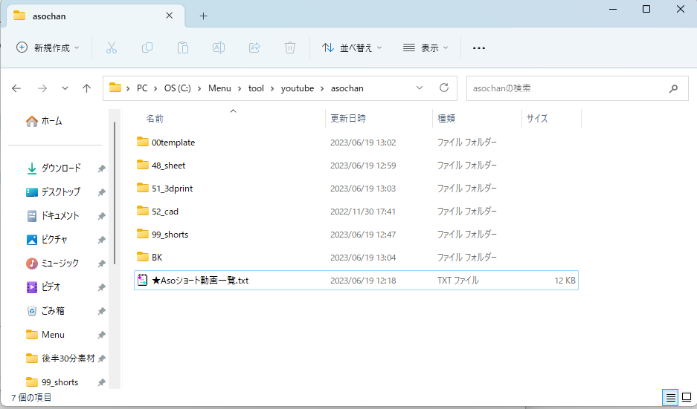Click date 2022/11/30 17:41 cell
Screen dimensions: 697x409
(x=363, y=212)
